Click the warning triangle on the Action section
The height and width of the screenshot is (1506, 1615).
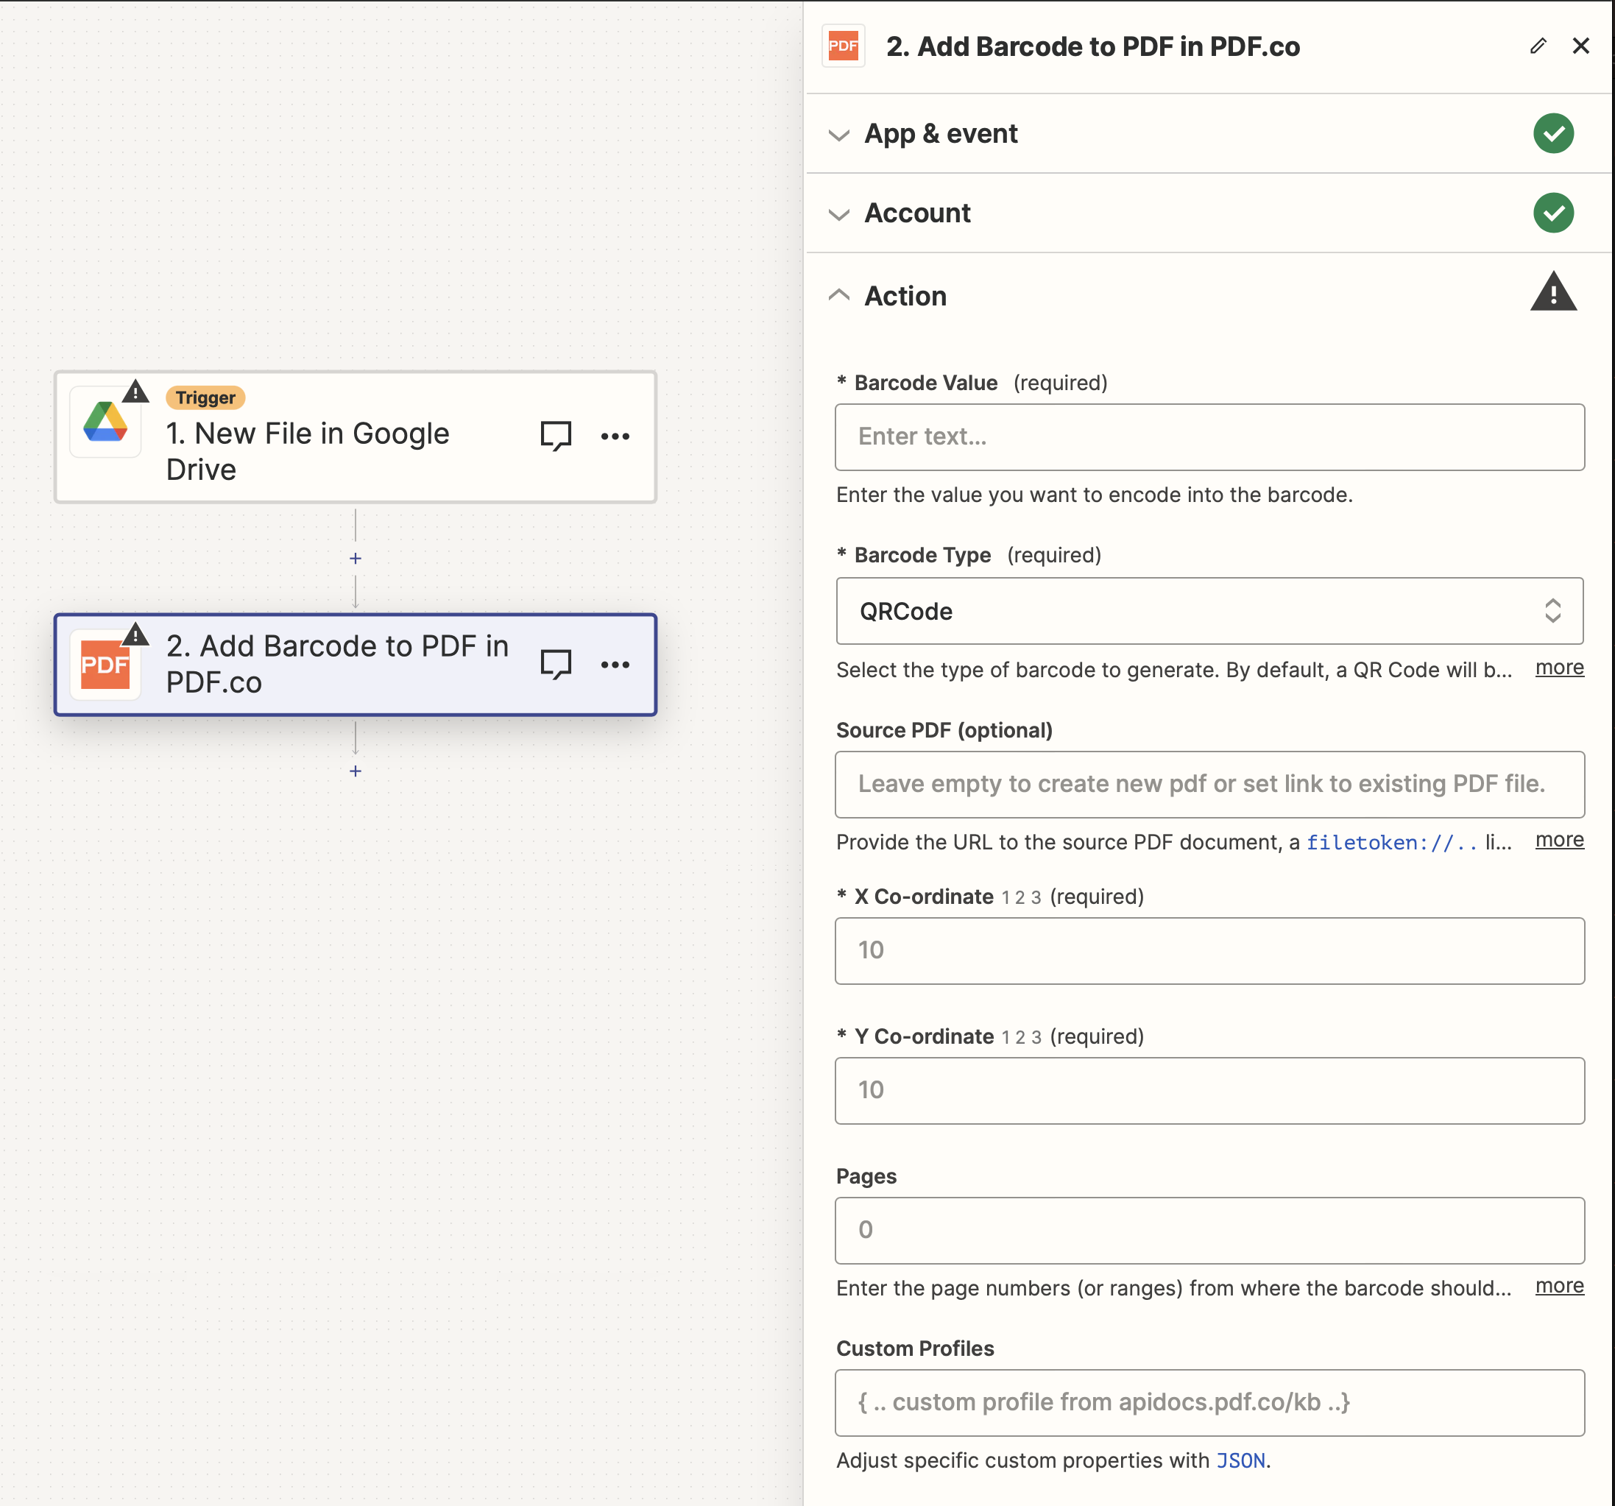pos(1554,292)
